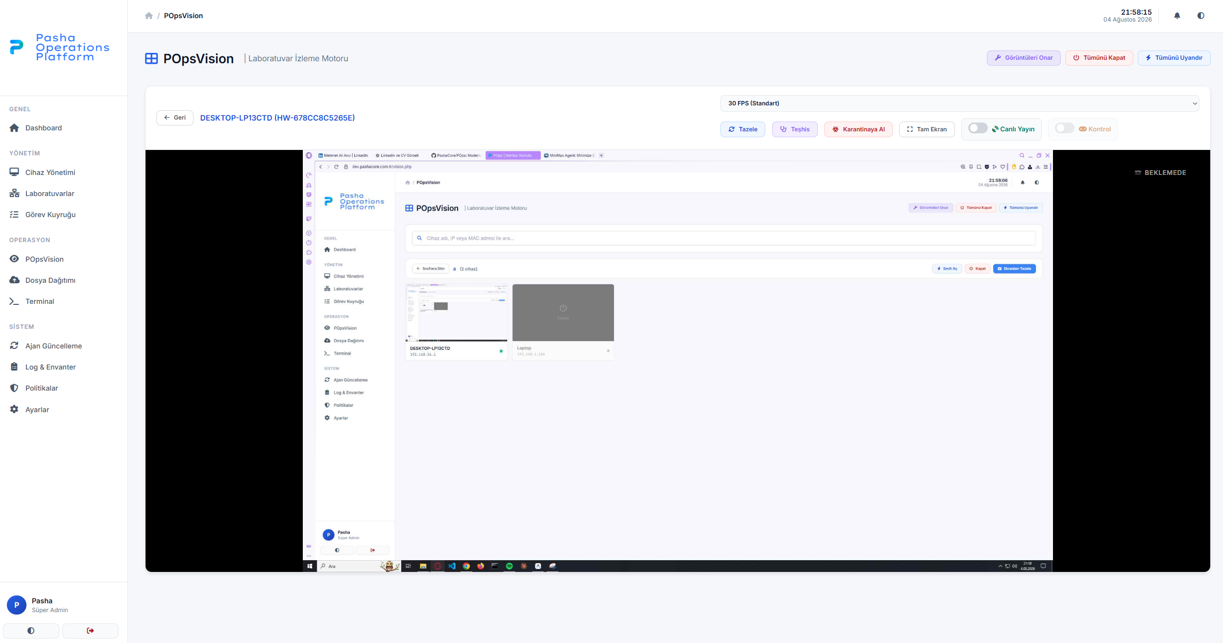Click the Teşhis diagnostics button
Image resolution: width=1223 pixels, height=643 pixels.
795,129
